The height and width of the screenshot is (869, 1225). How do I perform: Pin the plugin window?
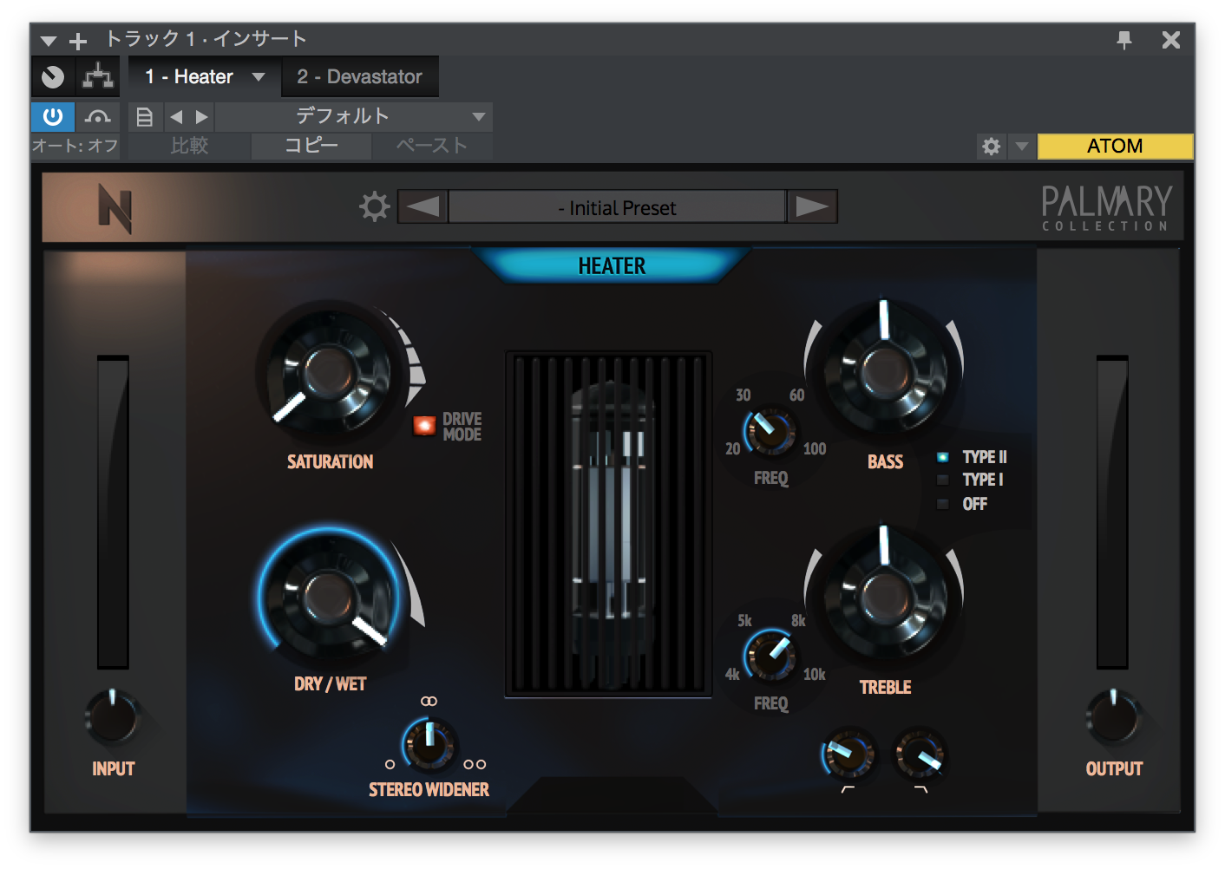click(1124, 40)
